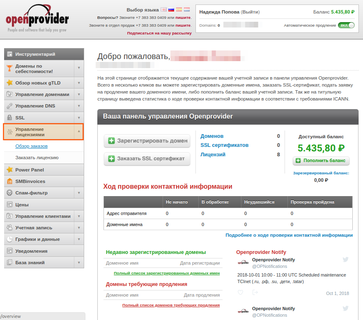Click the Заказать SSL сертификат button
The width and height of the screenshot is (363, 320).
(147, 158)
